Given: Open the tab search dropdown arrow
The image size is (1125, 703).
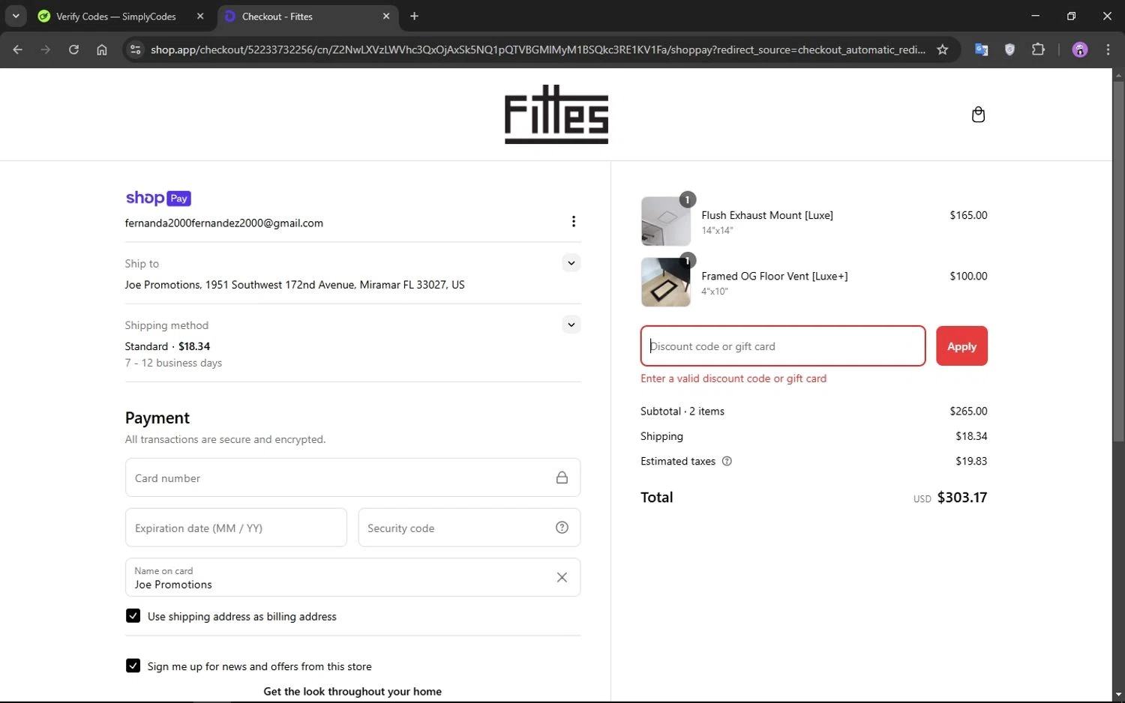Looking at the screenshot, I should [x=16, y=16].
